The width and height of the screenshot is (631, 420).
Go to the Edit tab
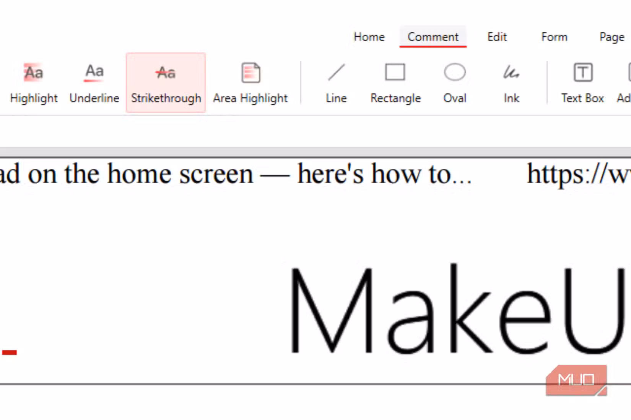pyautogui.click(x=497, y=37)
